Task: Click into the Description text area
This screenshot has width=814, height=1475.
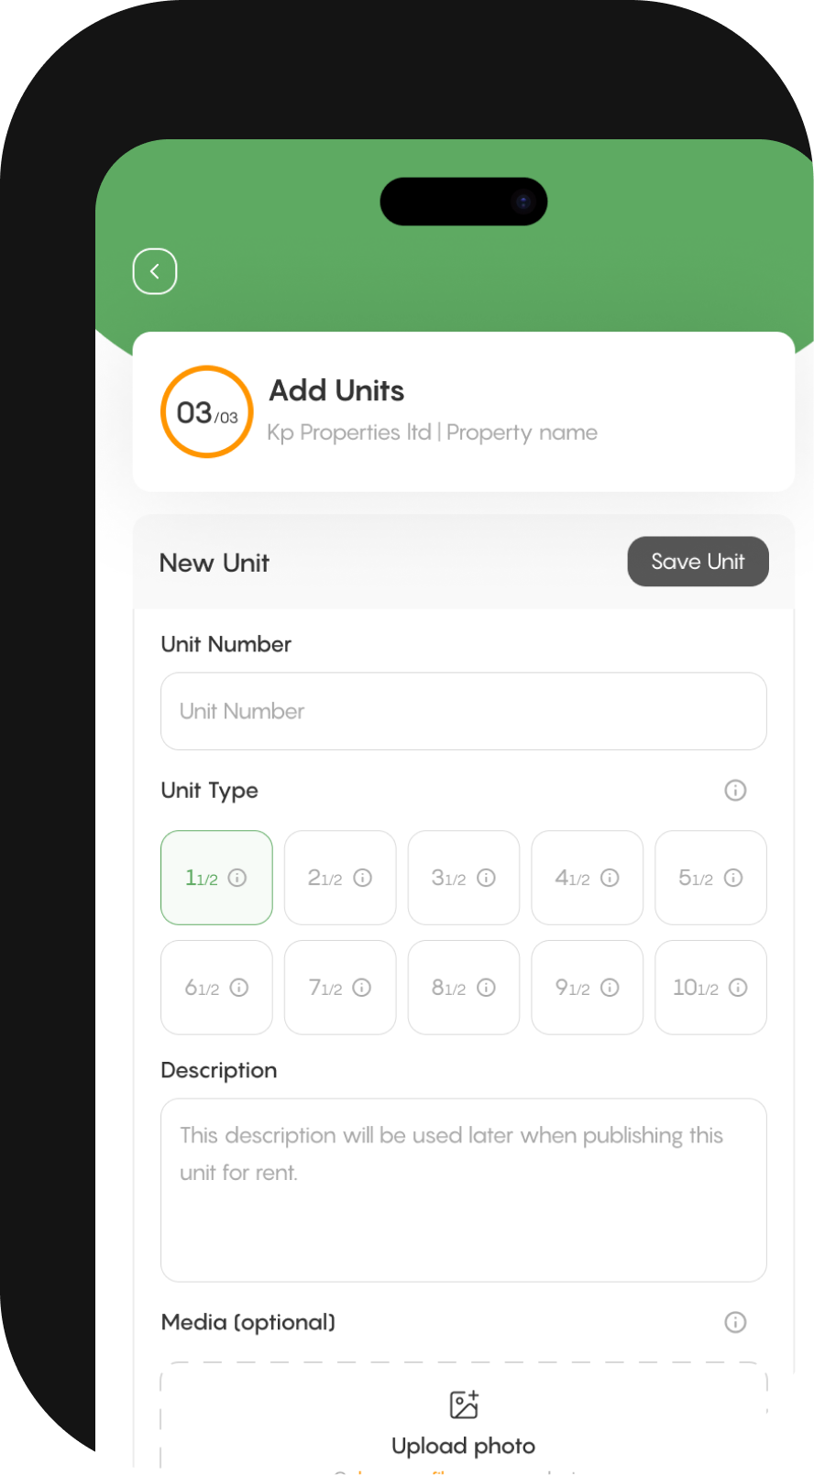Action: 464,1190
